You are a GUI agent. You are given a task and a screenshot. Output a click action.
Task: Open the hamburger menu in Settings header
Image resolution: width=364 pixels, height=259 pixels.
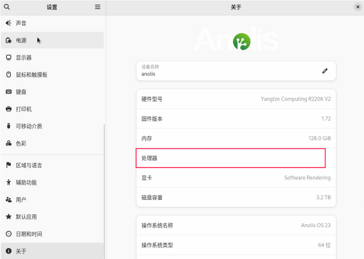pos(98,7)
